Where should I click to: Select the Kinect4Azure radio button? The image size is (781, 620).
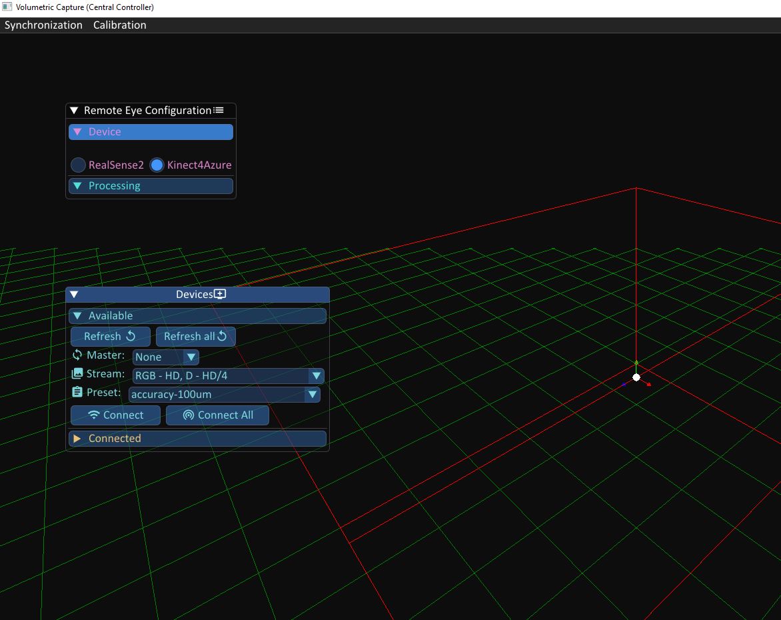(x=157, y=165)
